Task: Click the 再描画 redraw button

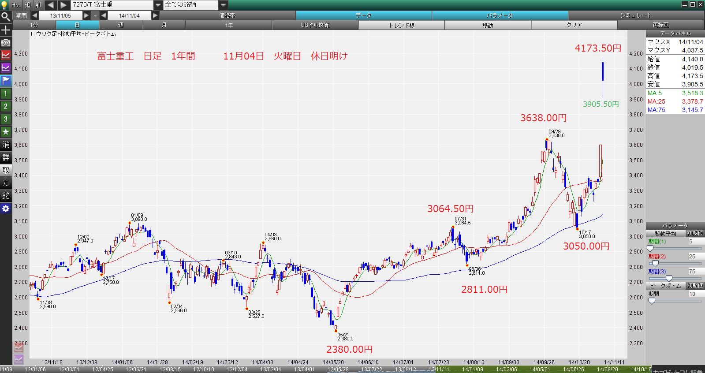Action: (661, 25)
